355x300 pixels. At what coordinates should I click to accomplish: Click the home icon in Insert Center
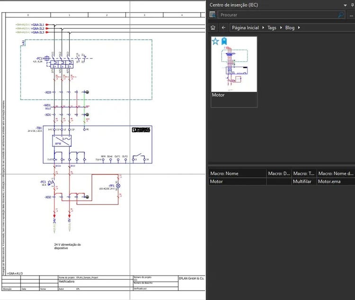pos(213,27)
